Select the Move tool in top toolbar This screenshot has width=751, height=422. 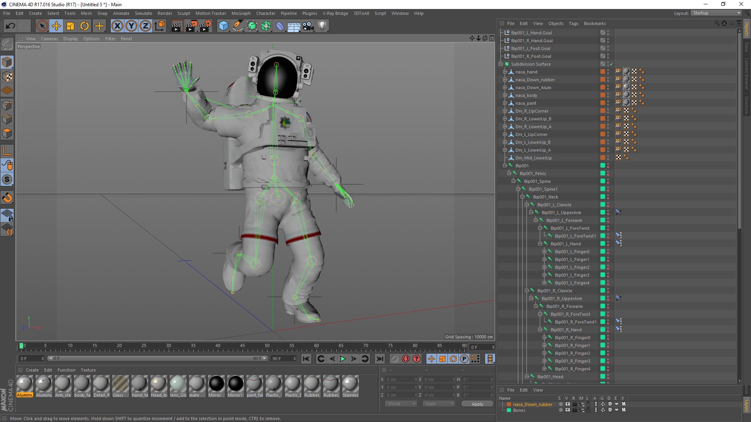pyautogui.click(x=56, y=26)
